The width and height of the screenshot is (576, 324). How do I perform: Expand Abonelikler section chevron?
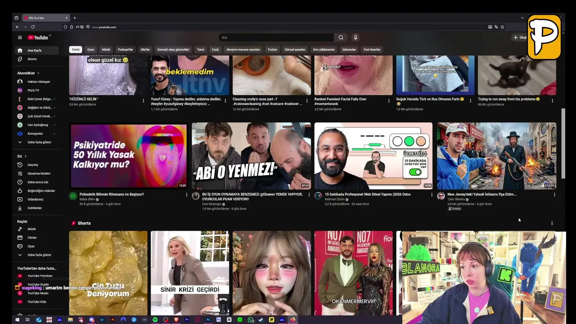point(38,73)
